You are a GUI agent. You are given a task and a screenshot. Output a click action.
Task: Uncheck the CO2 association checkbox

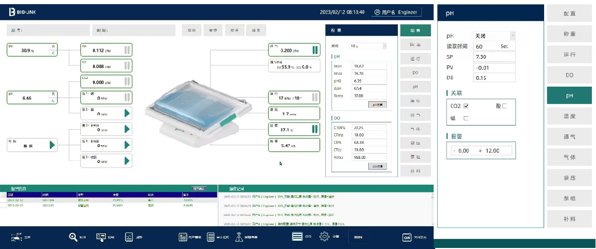(x=466, y=106)
